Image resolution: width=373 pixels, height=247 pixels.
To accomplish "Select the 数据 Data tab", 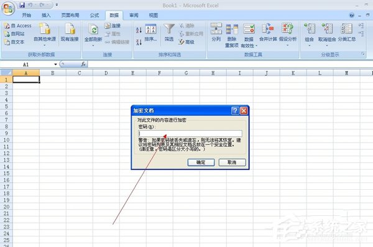I will pyautogui.click(x=114, y=16).
